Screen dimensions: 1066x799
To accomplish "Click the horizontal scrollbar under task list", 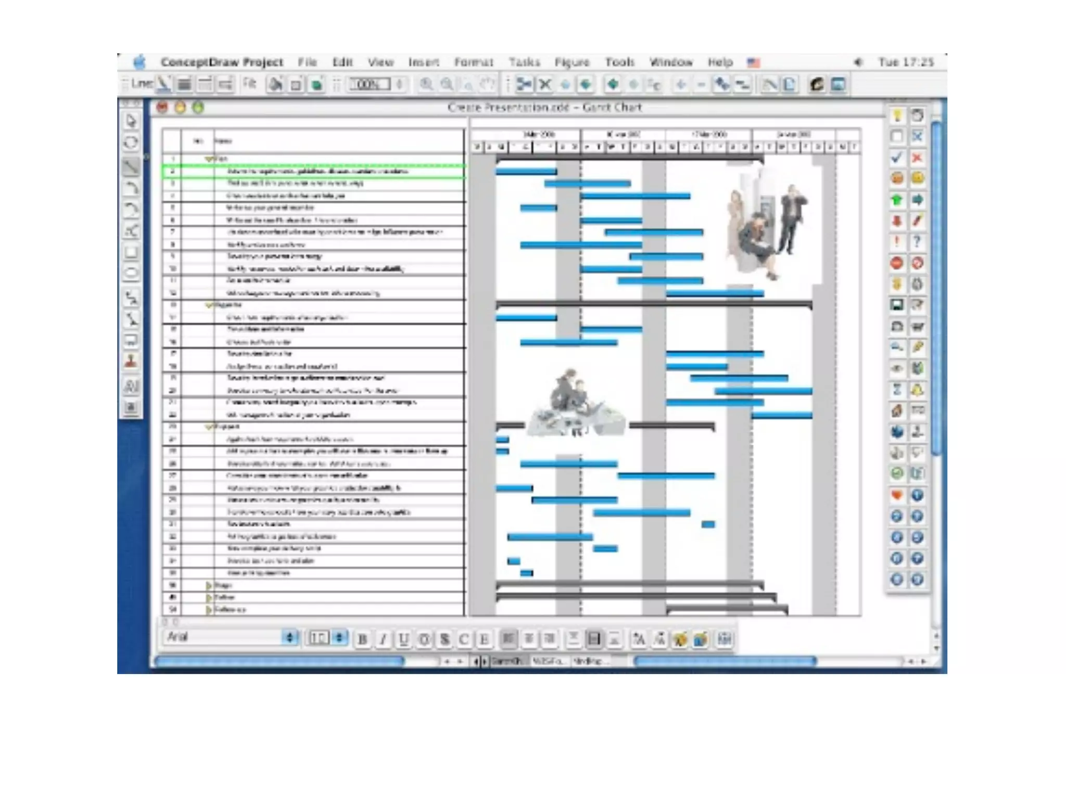I will pos(280,661).
